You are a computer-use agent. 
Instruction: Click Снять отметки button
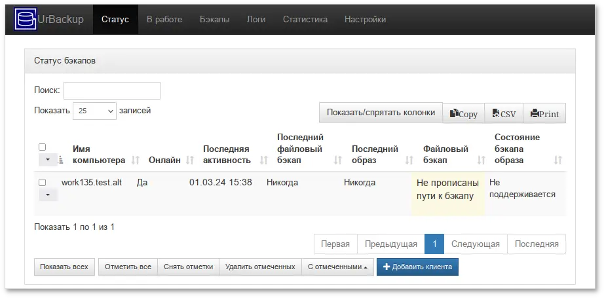[x=189, y=267]
